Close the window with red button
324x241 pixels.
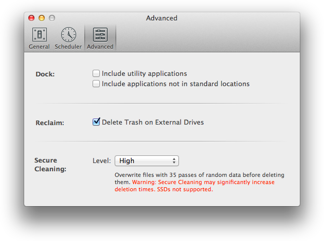[x=31, y=18]
